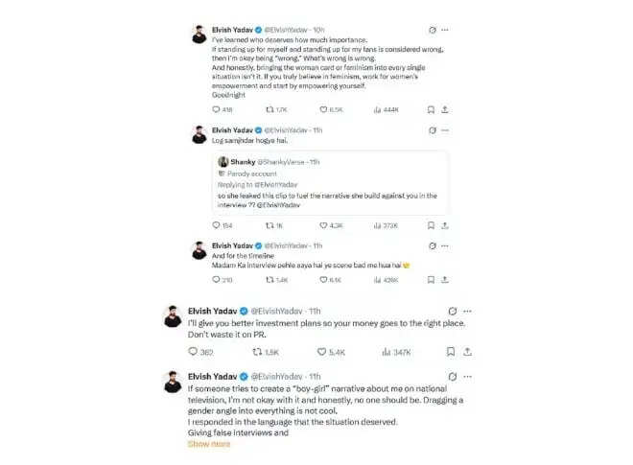Screen dimensions: 633x465
Task: Open quoted Shanky @ShankyVerse tweet
Action: coord(330,183)
